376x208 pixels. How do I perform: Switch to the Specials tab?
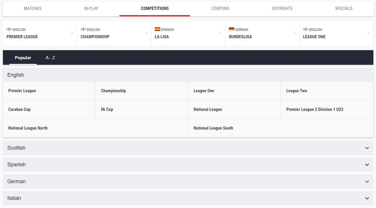[x=344, y=8]
